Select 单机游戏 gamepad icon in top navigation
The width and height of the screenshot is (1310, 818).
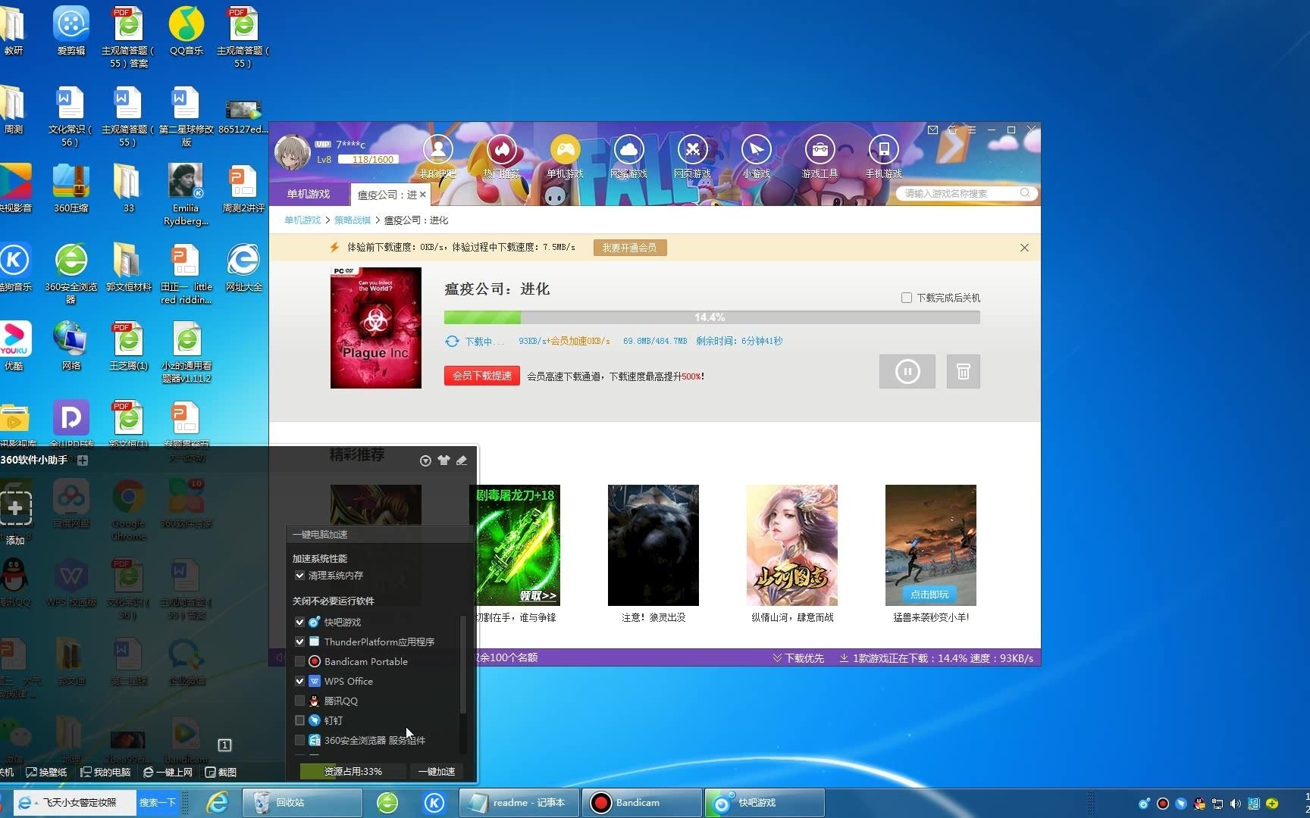click(565, 150)
